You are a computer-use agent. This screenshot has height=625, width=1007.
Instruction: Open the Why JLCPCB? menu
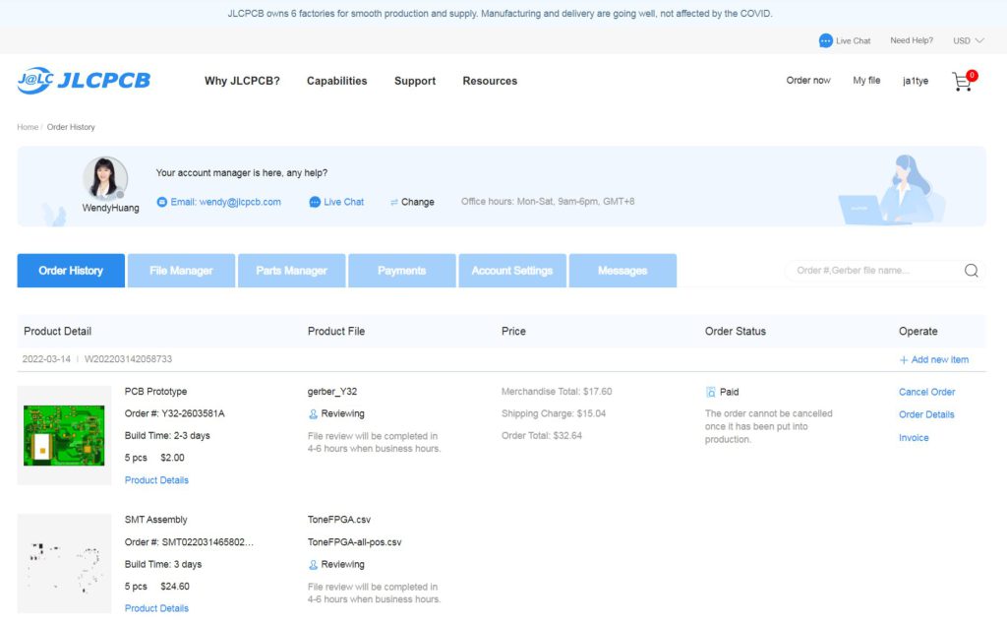(x=242, y=81)
